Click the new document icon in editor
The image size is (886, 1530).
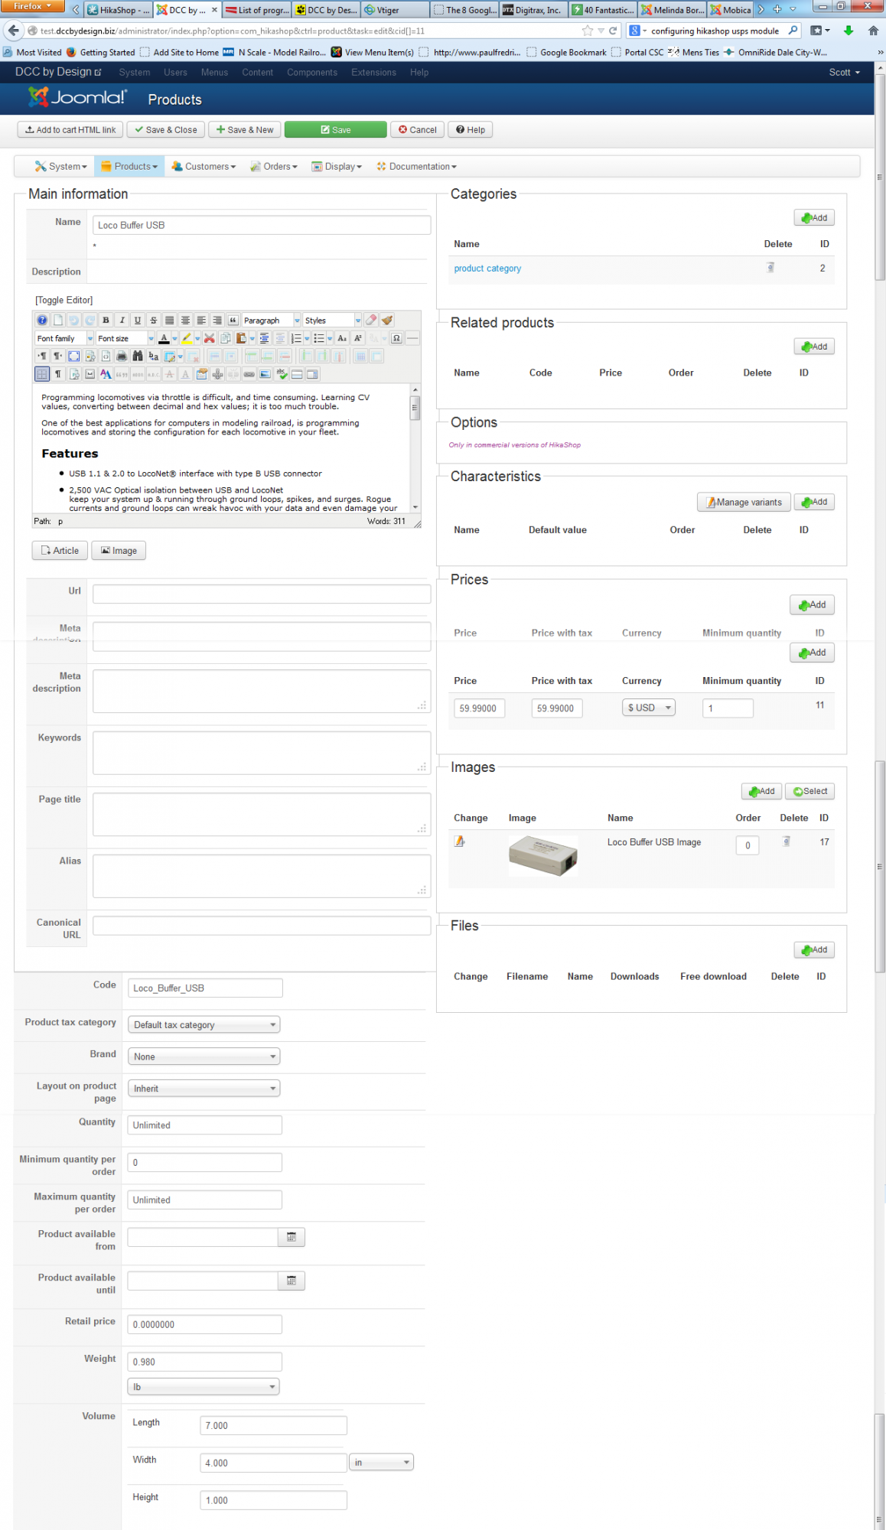coord(58,321)
